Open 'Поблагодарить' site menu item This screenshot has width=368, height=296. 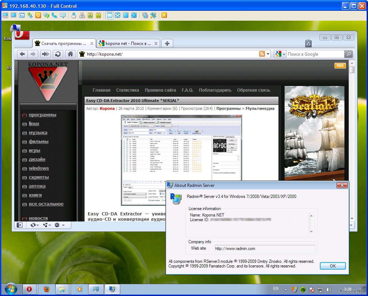click(x=215, y=90)
